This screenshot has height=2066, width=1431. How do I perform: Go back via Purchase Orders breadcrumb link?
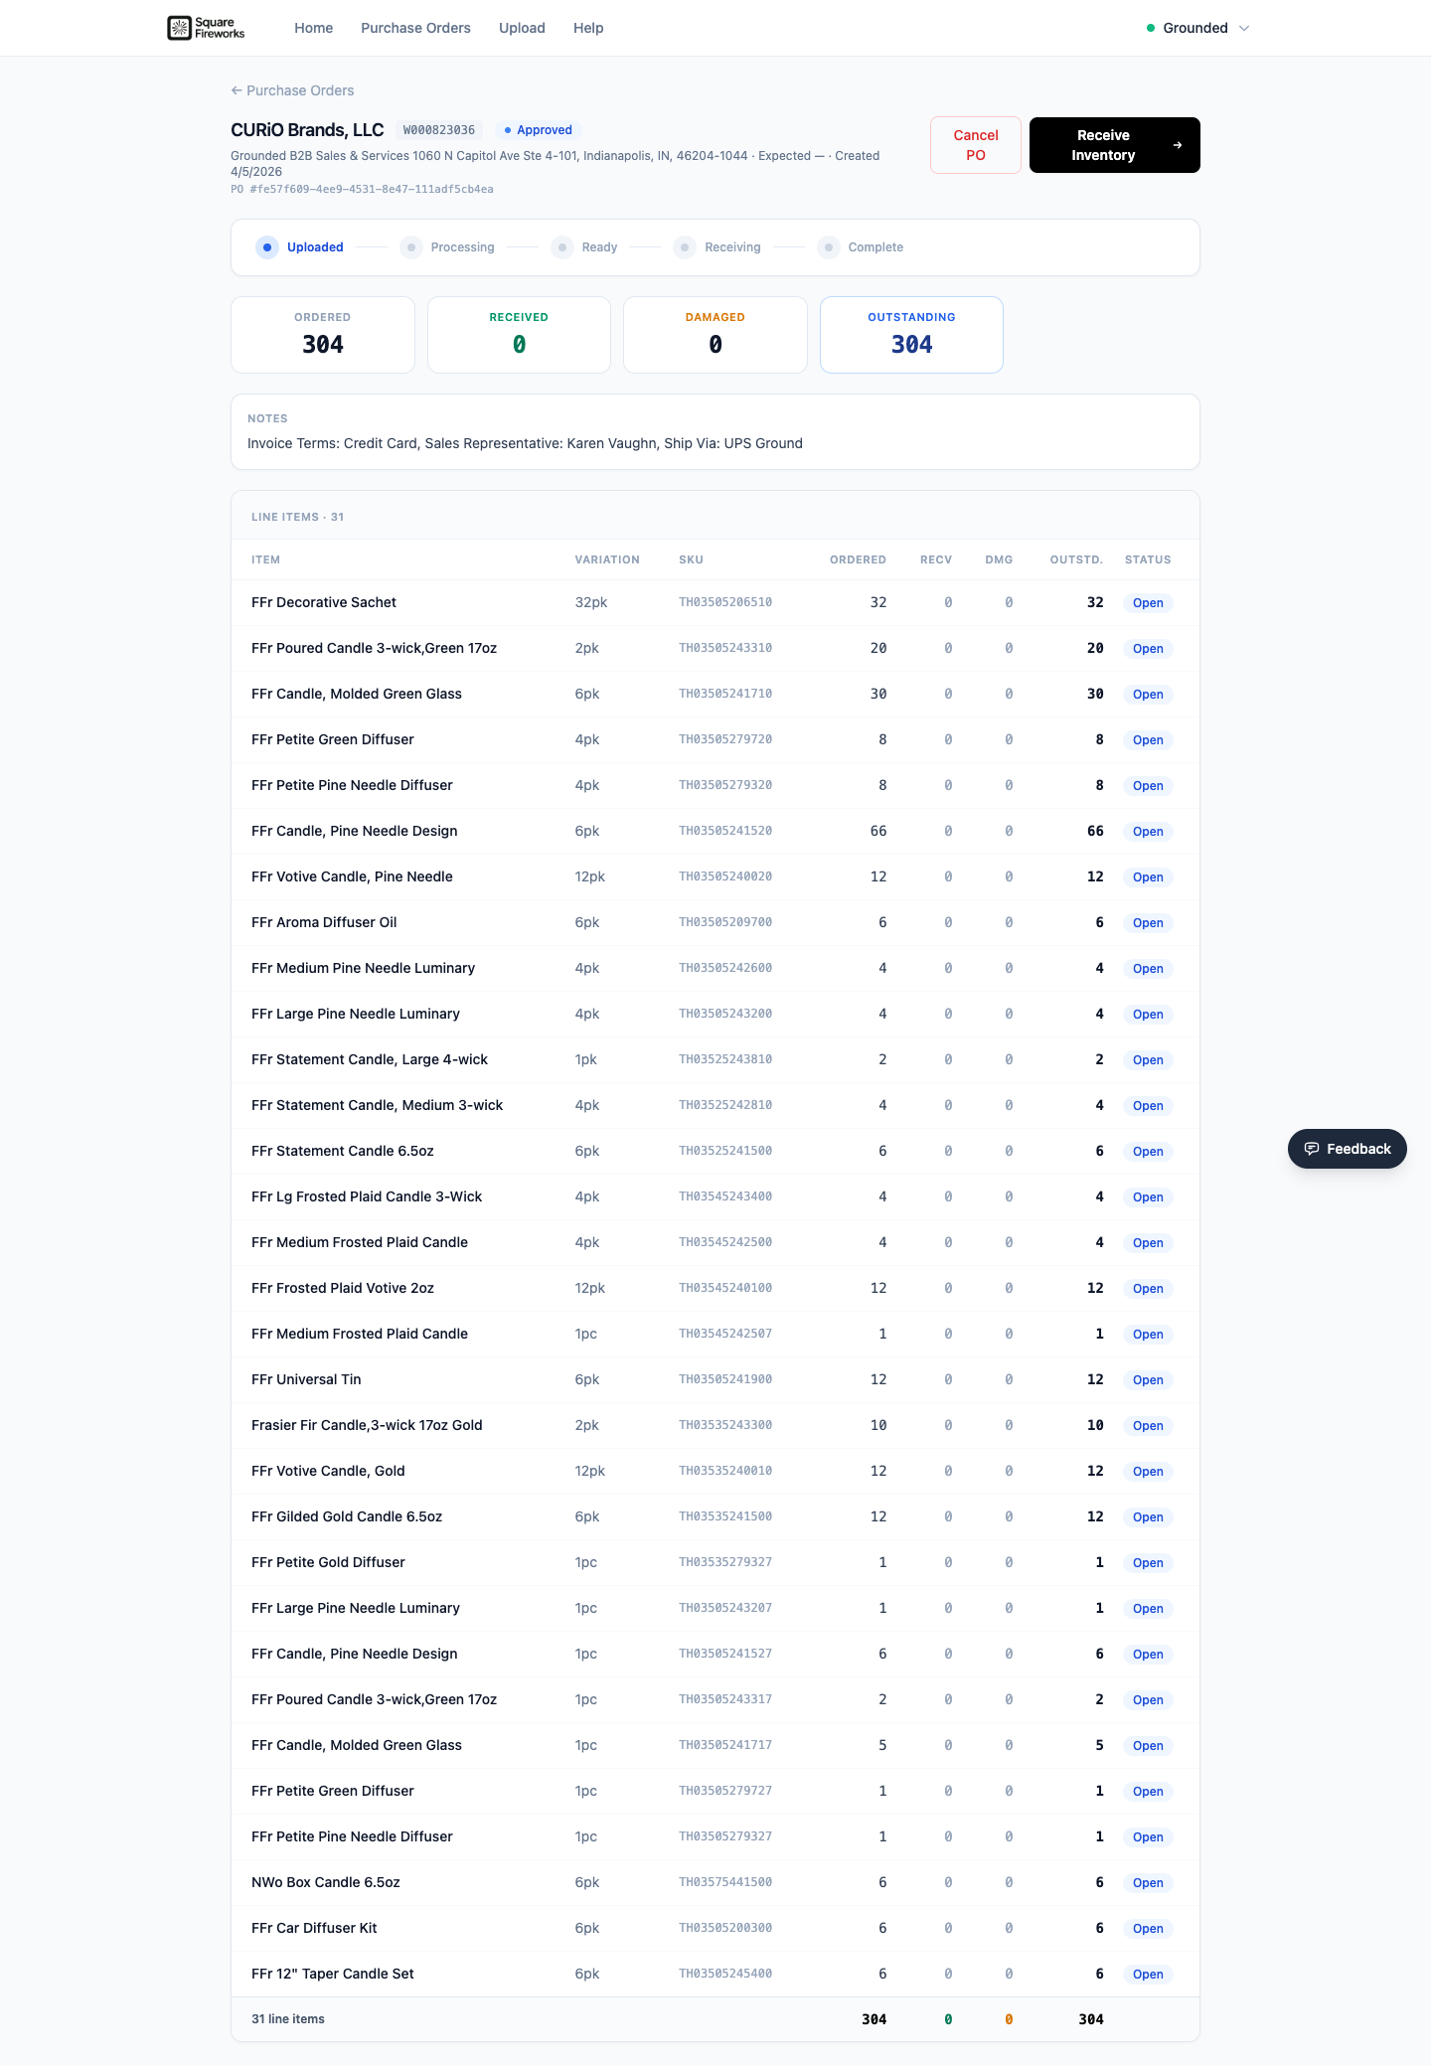click(x=292, y=90)
